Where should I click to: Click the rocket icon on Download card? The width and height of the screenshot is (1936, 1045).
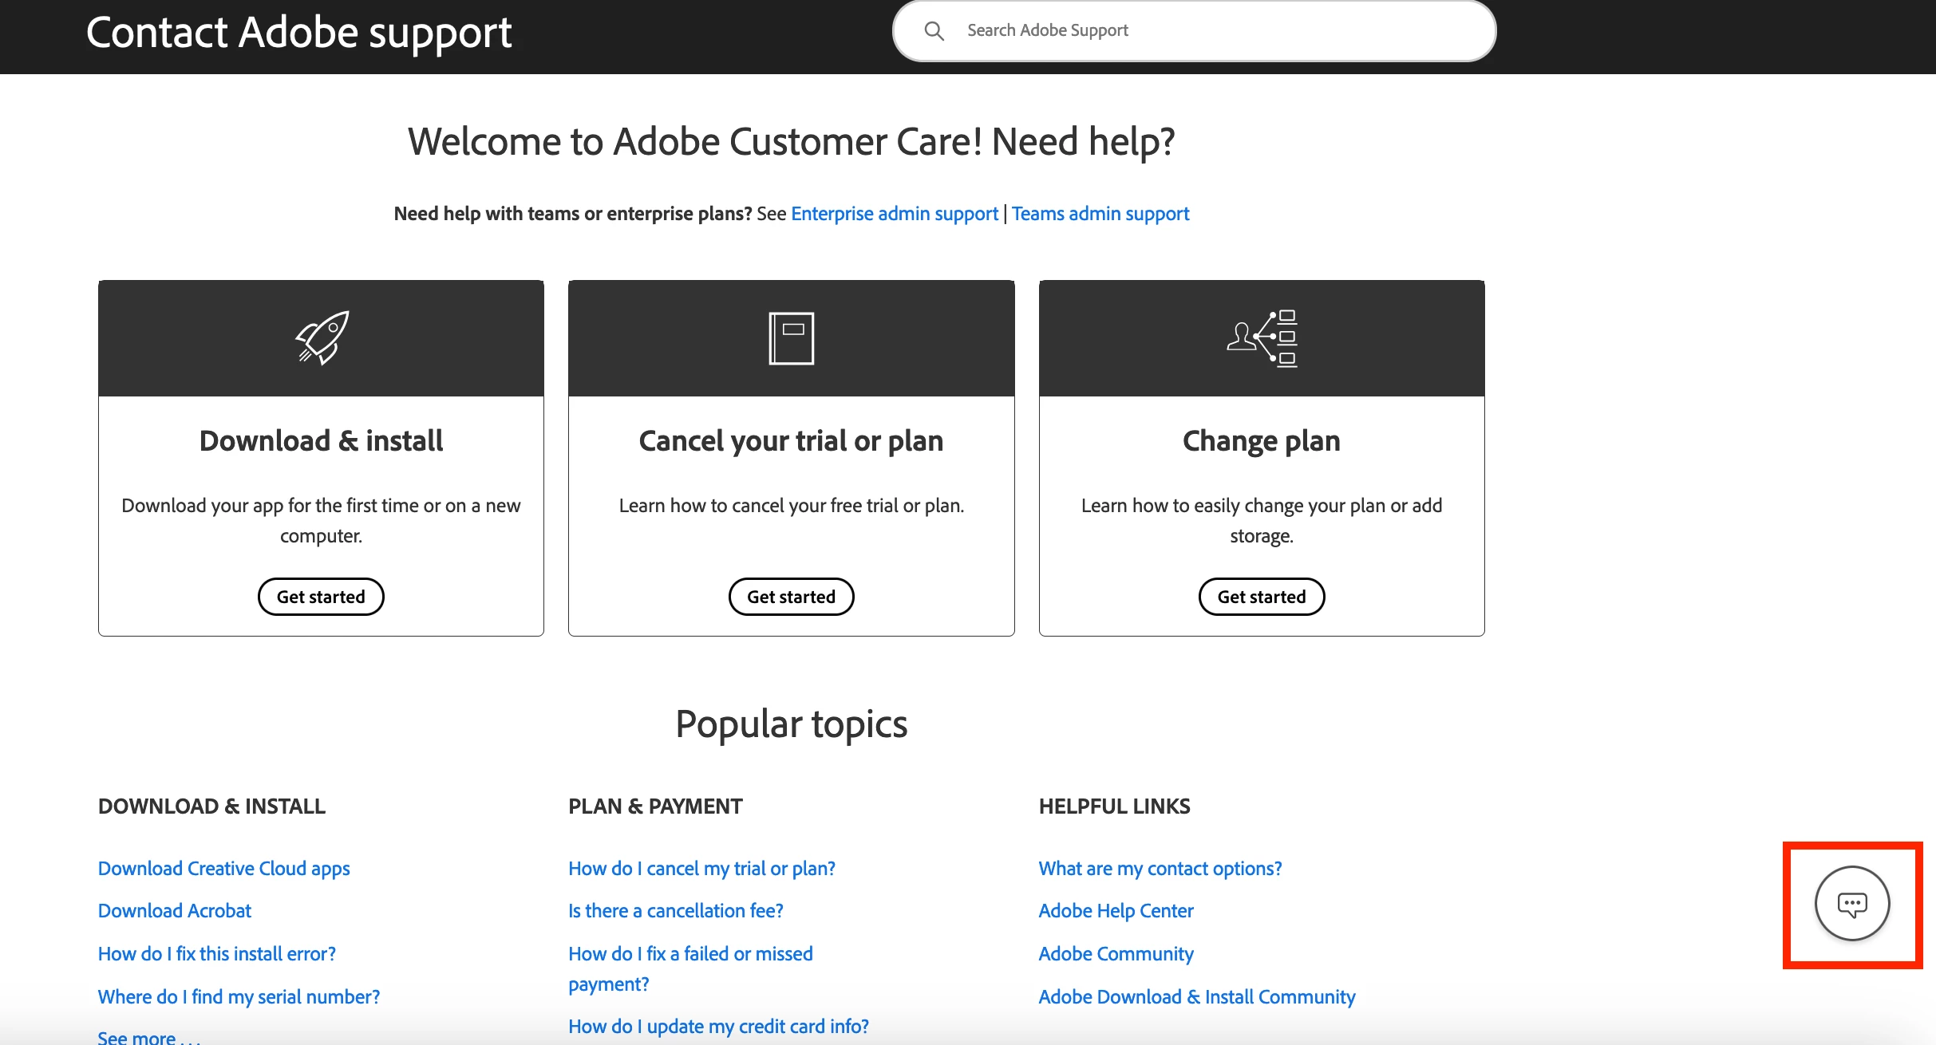(x=322, y=337)
